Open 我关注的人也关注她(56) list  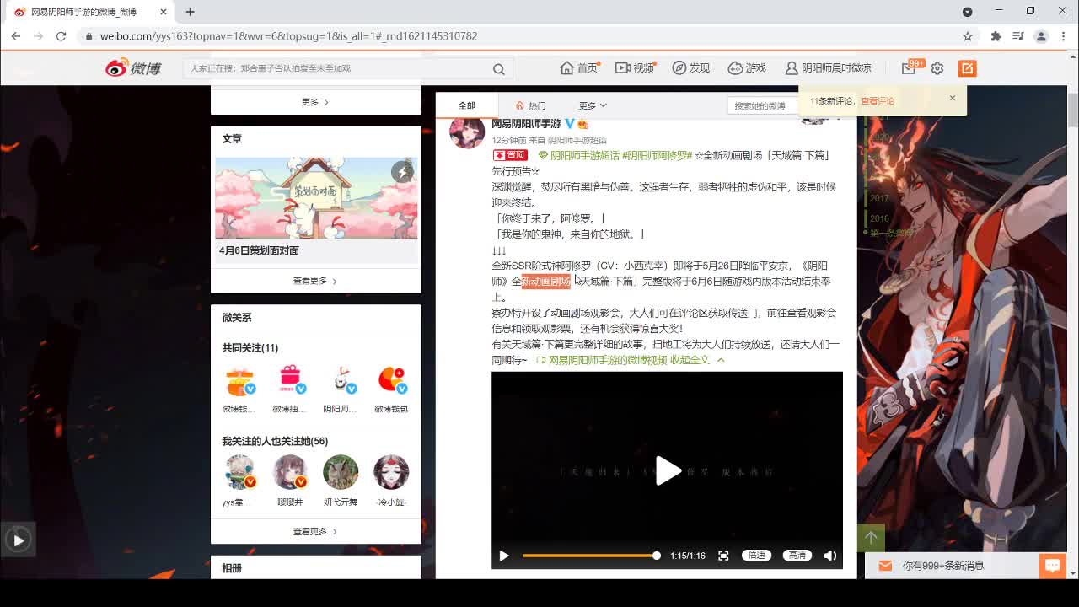tap(275, 442)
